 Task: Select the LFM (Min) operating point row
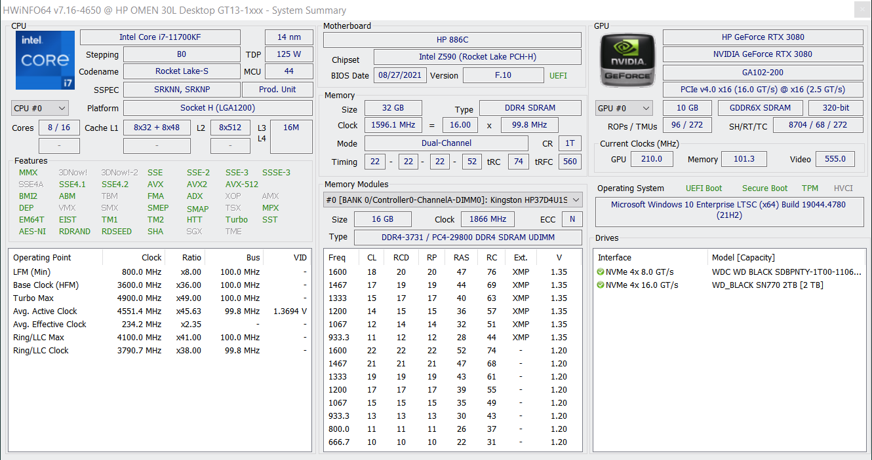160,272
